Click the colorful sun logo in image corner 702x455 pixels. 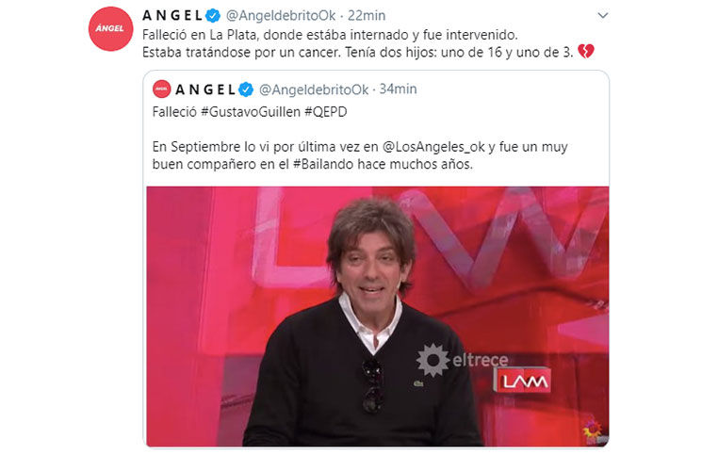[x=594, y=429]
